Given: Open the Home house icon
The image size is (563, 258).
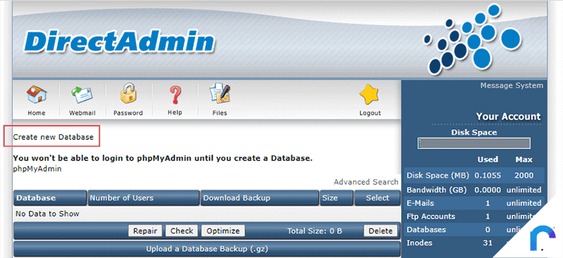Looking at the screenshot, I should pyautogui.click(x=37, y=95).
